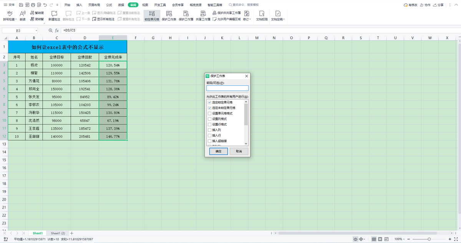This screenshot has height=243, width=461.
Task: Click the 新建批注 new comment icon
Action: [54, 13]
